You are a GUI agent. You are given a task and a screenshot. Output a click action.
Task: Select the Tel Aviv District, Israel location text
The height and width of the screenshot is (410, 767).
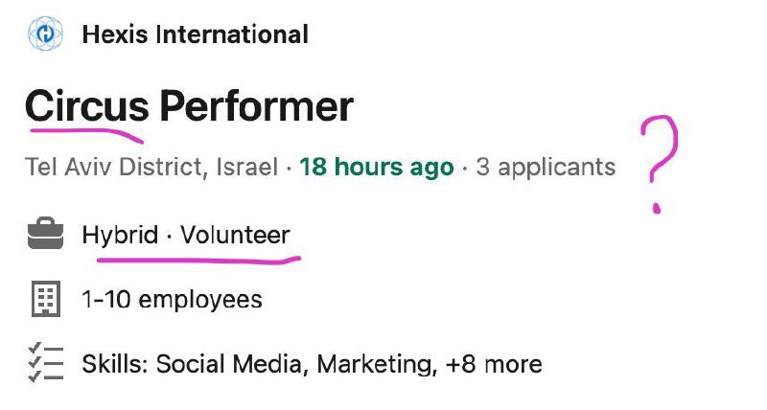coord(151,167)
